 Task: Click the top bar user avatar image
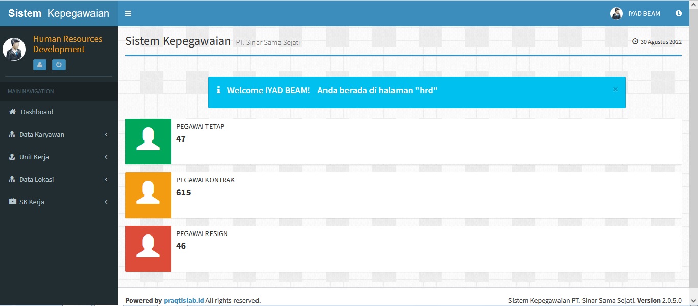click(616, 13)
